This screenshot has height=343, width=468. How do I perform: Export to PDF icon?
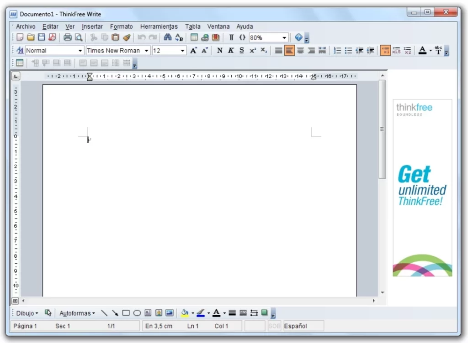52,37
